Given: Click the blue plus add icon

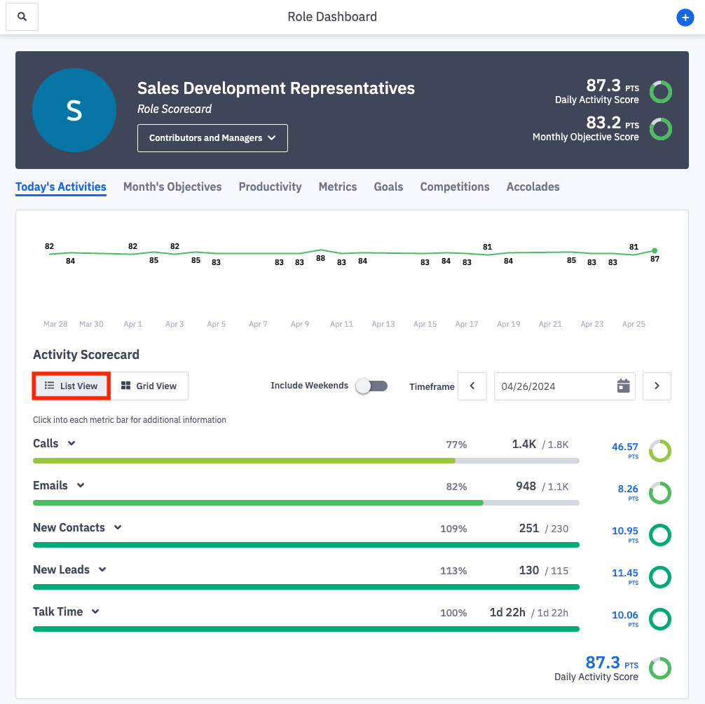Looking at the screenshot, I should point(685,18).
